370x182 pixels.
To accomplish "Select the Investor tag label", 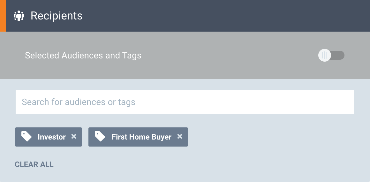I will pyautogui.click(x=52, y=137).
